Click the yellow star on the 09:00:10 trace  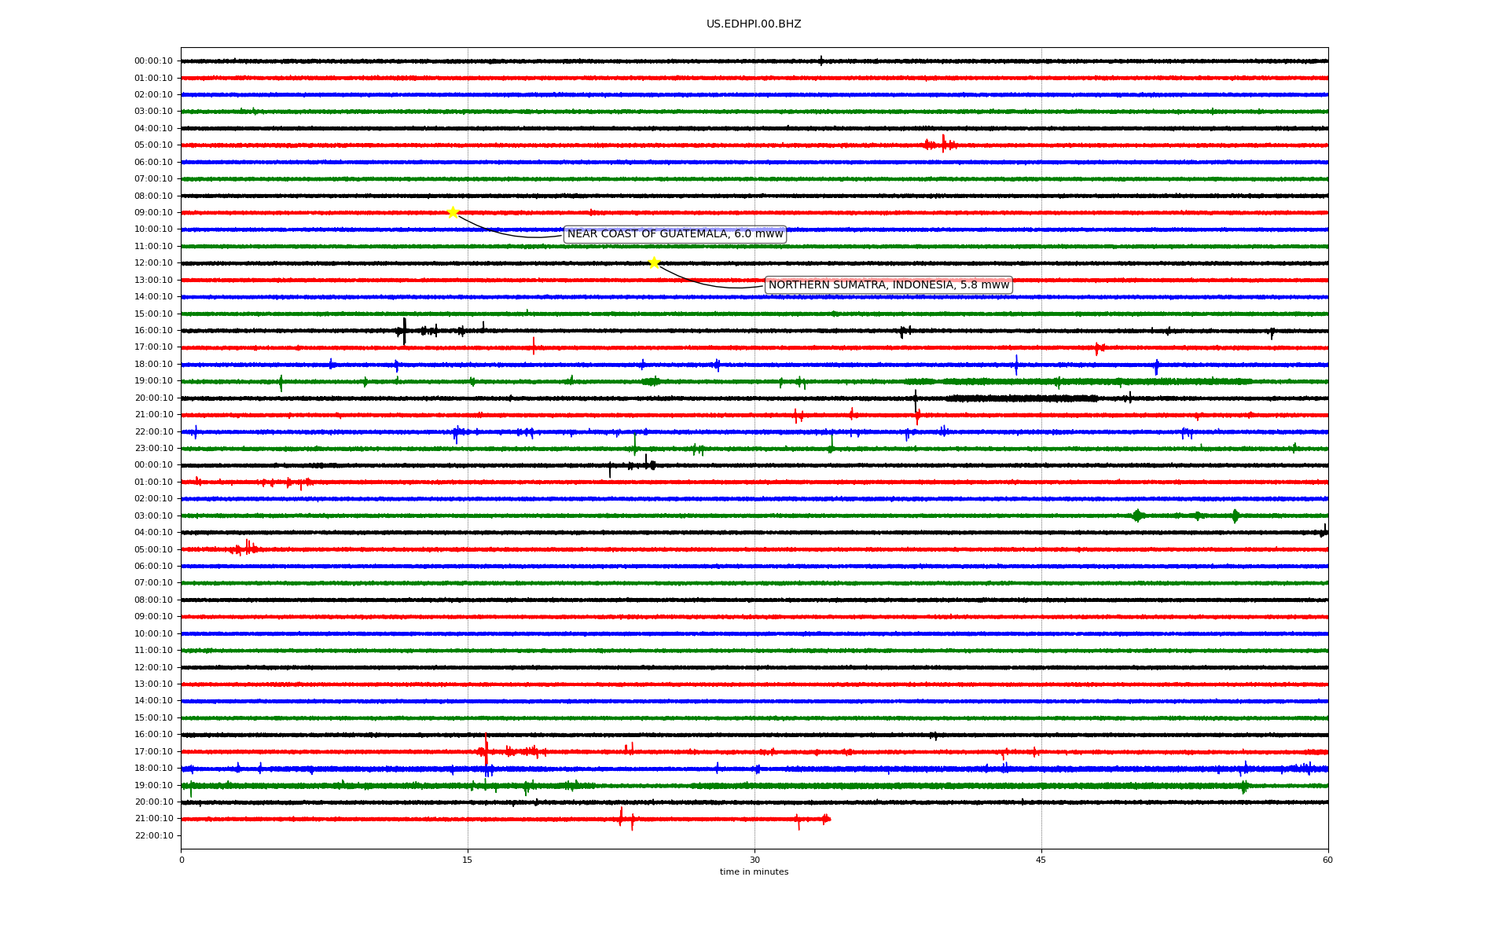point(453,212)
